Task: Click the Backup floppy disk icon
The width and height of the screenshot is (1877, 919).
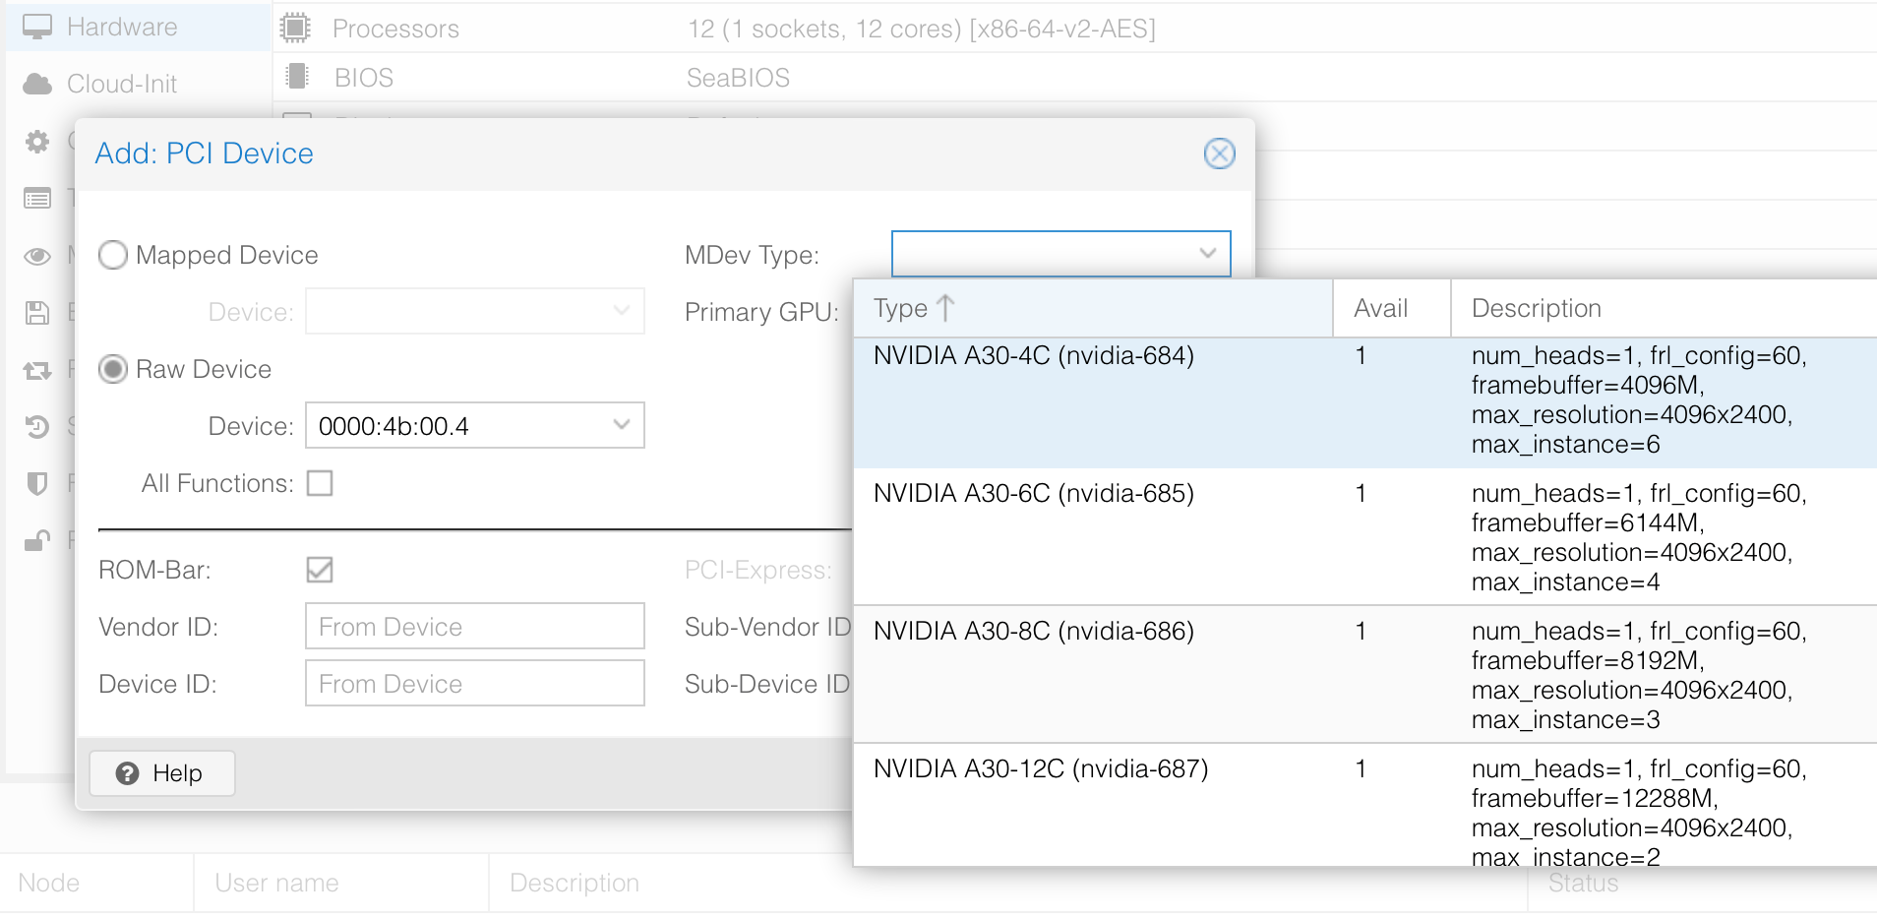Action: click(37, 313)
